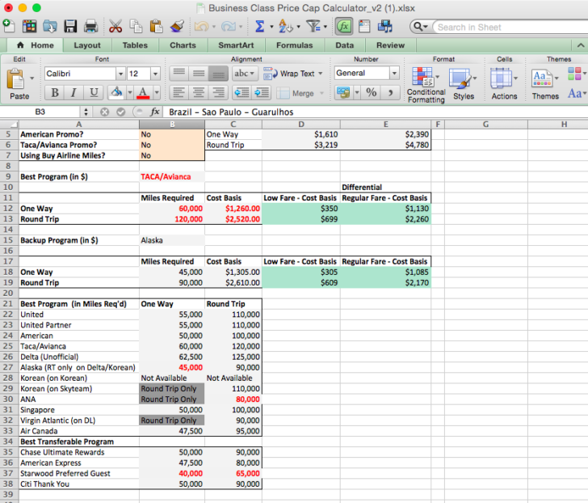
Task: Click the Toolbox icon
Action: click(364, 27)
